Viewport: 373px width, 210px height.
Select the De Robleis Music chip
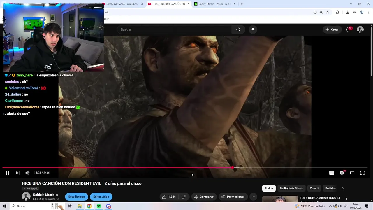(291, 188)
